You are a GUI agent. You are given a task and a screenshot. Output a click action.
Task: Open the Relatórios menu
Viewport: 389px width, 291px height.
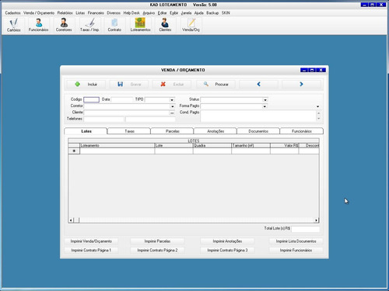tap(65, 13)
